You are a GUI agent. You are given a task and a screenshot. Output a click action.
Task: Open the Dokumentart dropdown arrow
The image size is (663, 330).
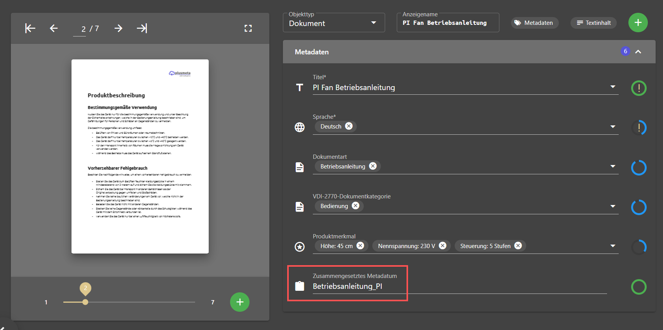(x=613, y=166)
